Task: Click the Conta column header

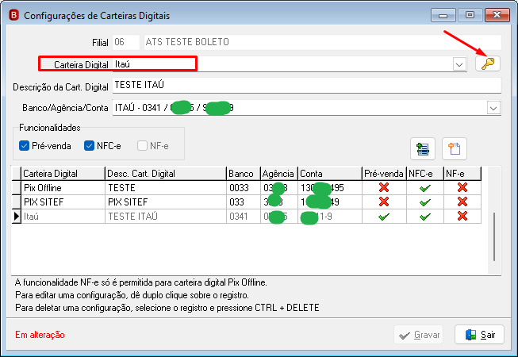Action: click(x=330, y=174)
